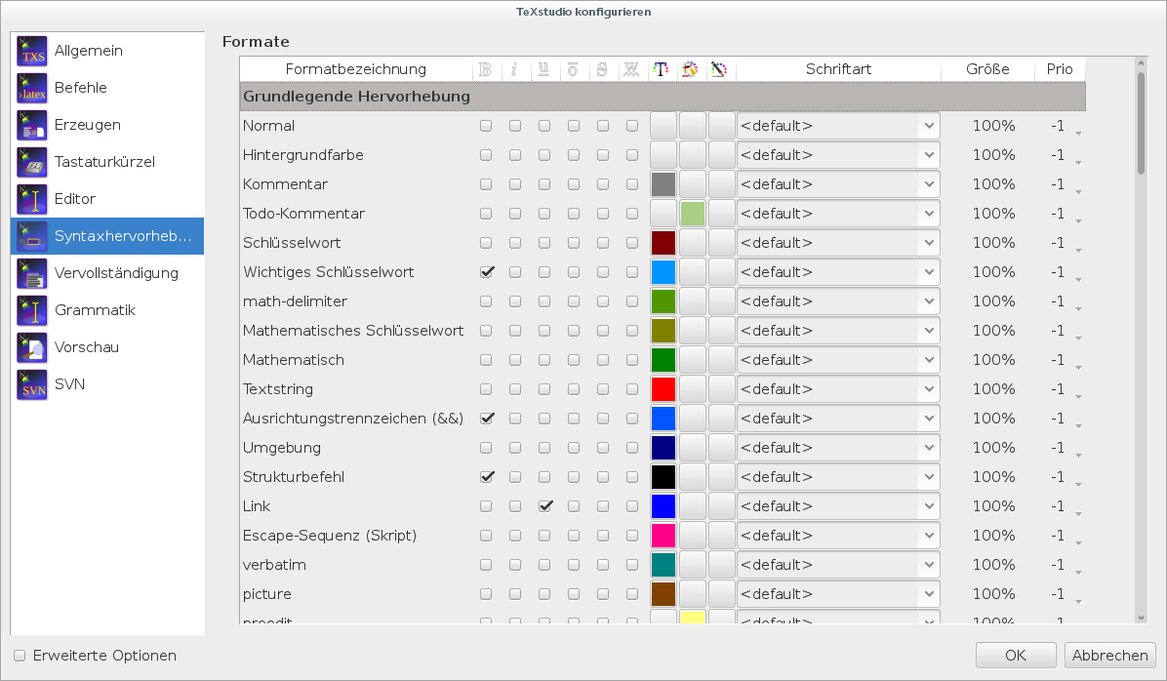Image resolution: width=1167 pixels, height=681 pixels.
Task: Click Größe 100% value of Normal
Action: coord(993,126)
